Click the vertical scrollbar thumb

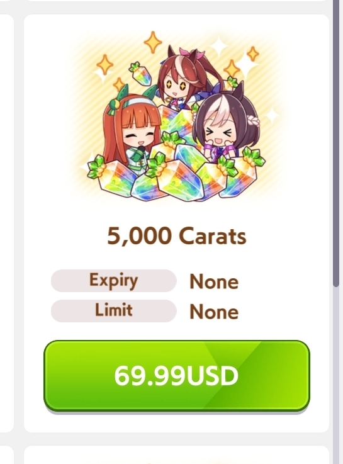(336, 142)
